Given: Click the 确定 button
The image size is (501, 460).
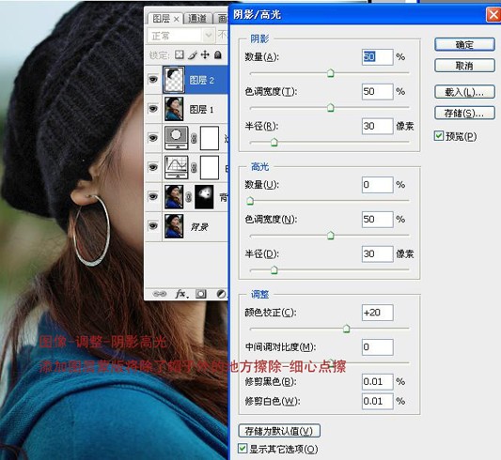Looking at the screenshot, I should (x=464, y=45).
